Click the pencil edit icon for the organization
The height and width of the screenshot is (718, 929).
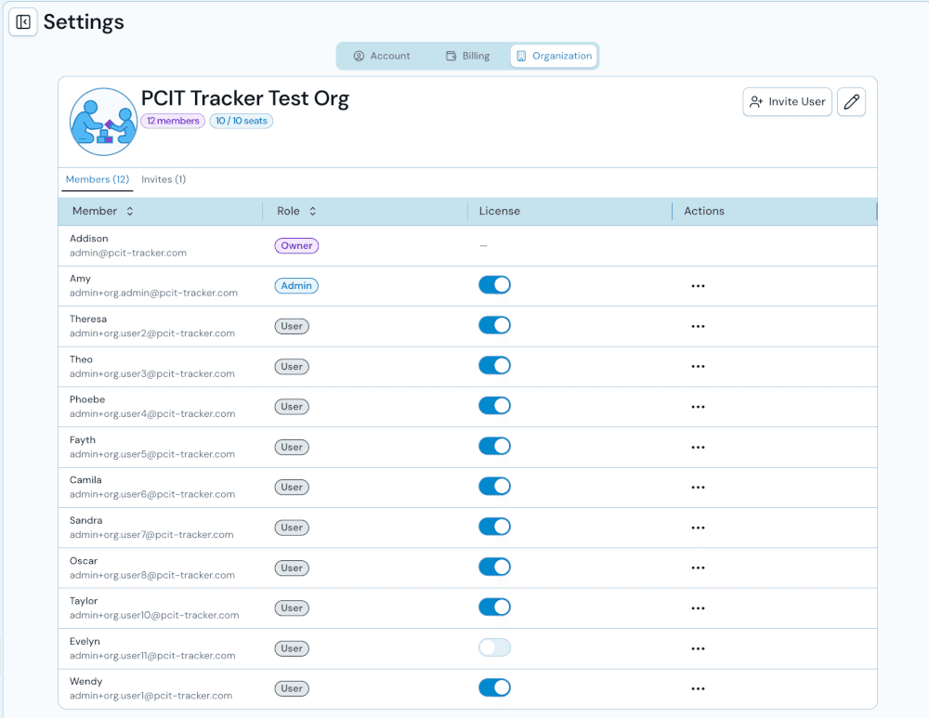point(851,101)
